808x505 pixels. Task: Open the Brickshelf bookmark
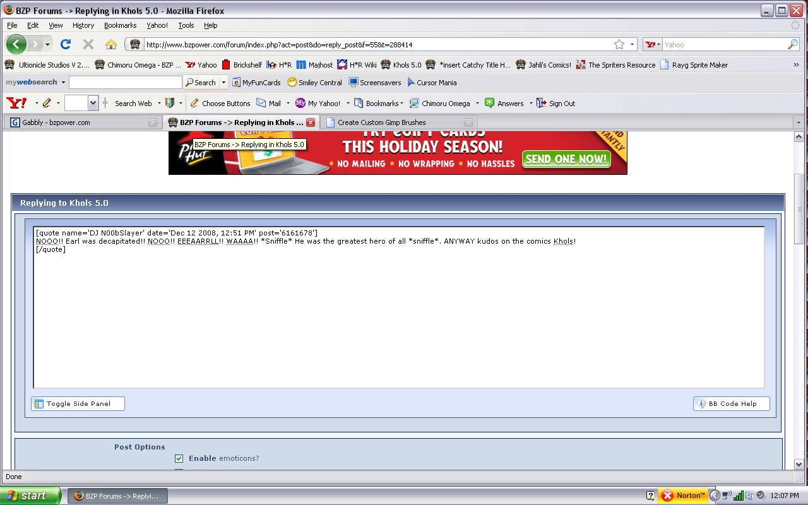(242, 64)
